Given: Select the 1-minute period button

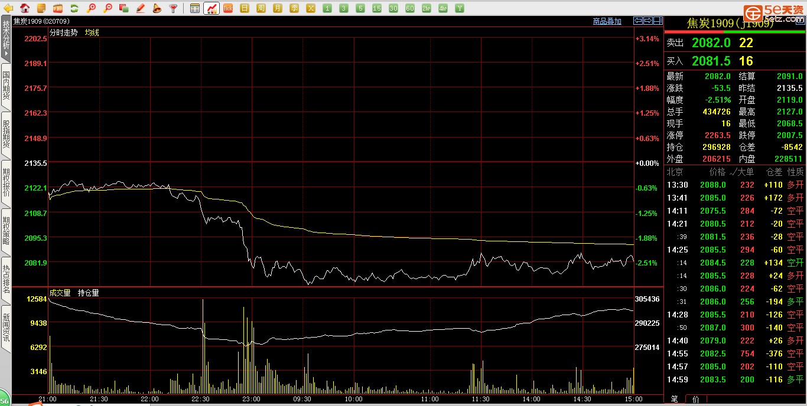Looking at the screenshot, I should pos(327,8).
